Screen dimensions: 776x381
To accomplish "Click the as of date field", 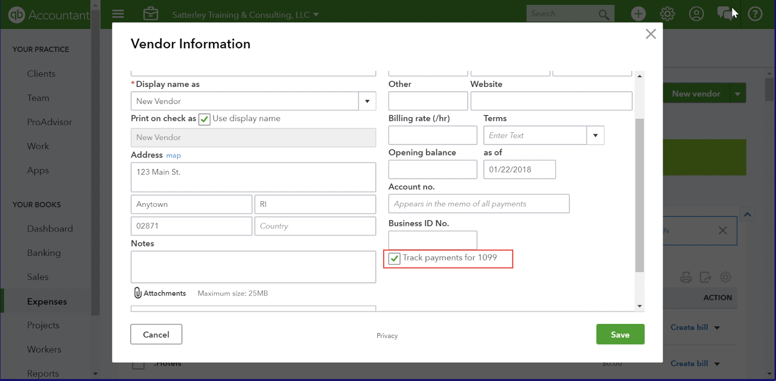I will click(520, 169).
